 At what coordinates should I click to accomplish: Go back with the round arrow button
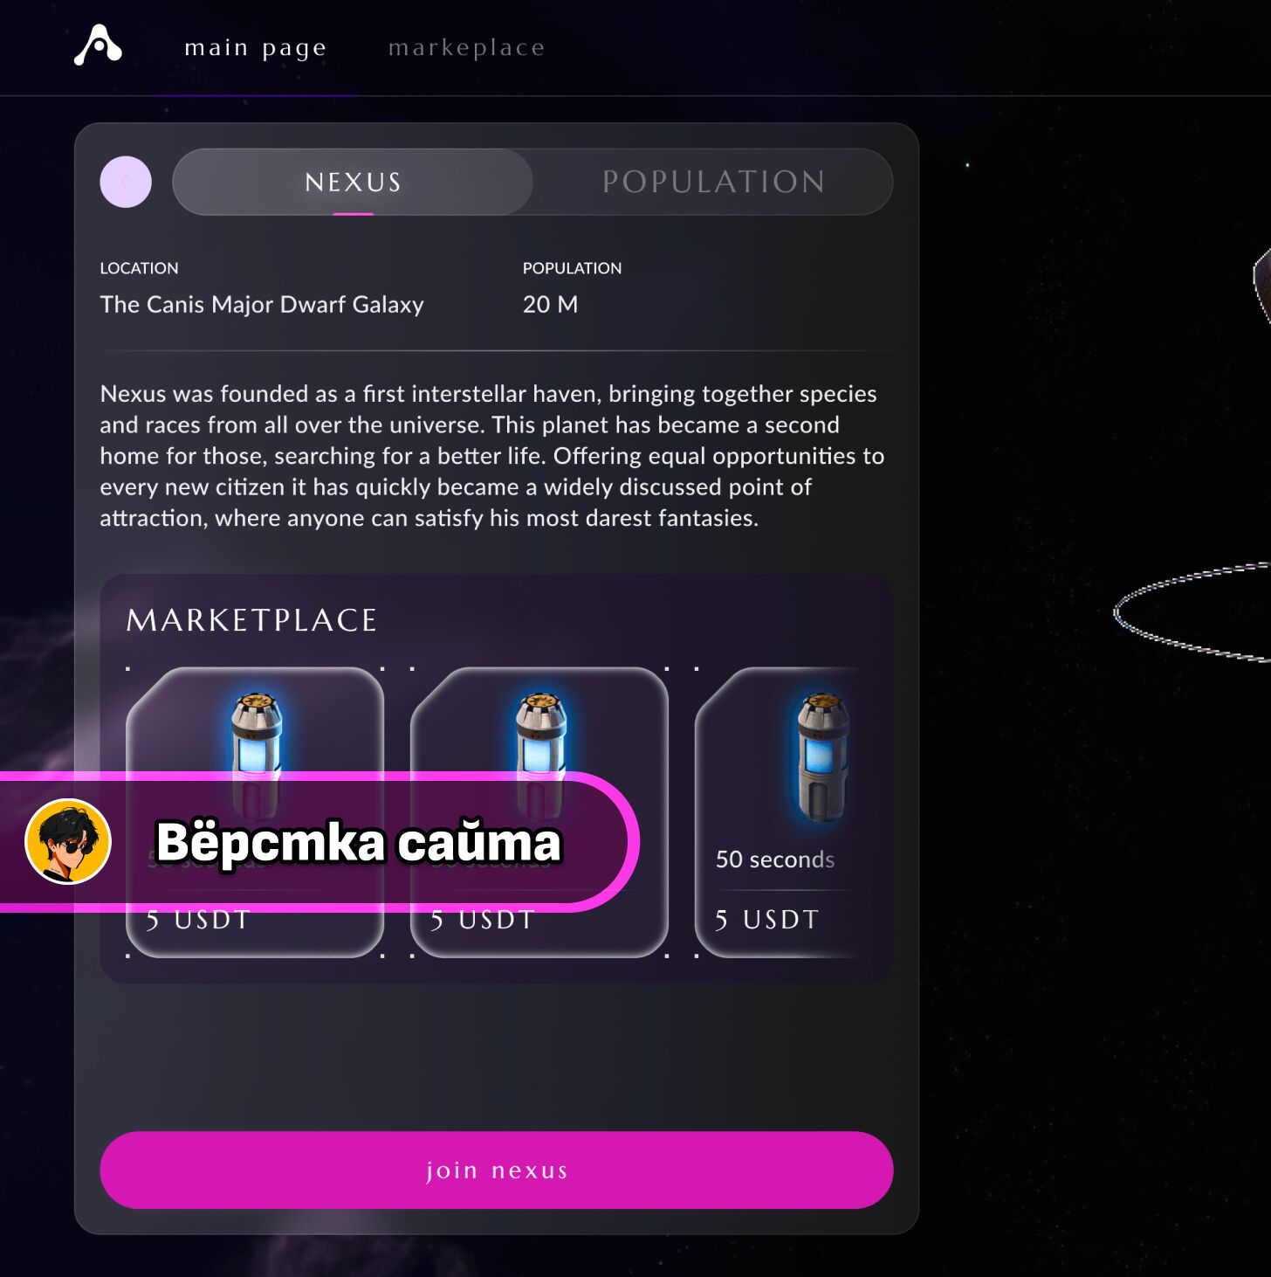(126, 182)
